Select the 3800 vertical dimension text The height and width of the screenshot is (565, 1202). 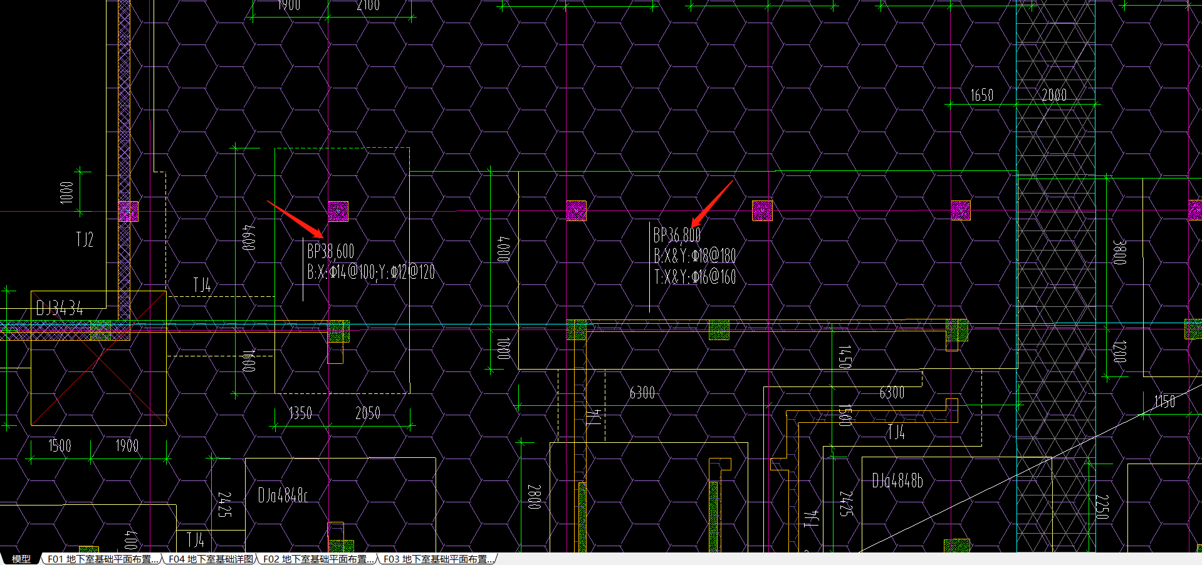point(1119,252)
